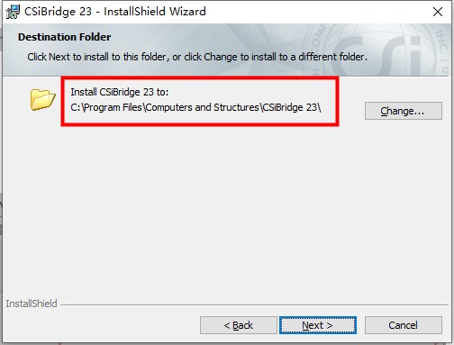Image resolution: width=454 pixels, height=345 pixels.
Task: Click the yellow open folder icon
Action: click(x=42, y=99)
